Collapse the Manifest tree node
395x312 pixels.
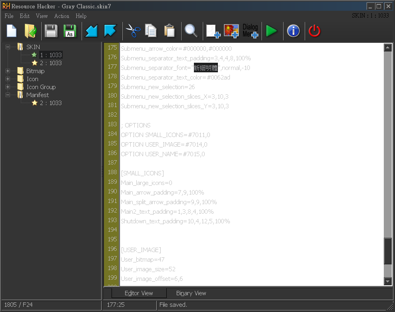[x=8, y=95]
